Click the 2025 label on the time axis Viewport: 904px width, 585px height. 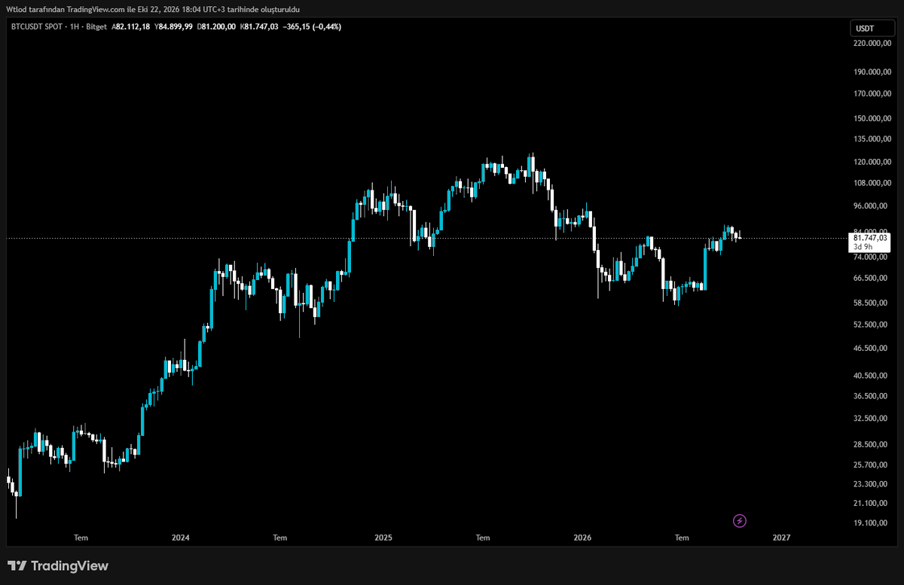click(x=383, y=538)
